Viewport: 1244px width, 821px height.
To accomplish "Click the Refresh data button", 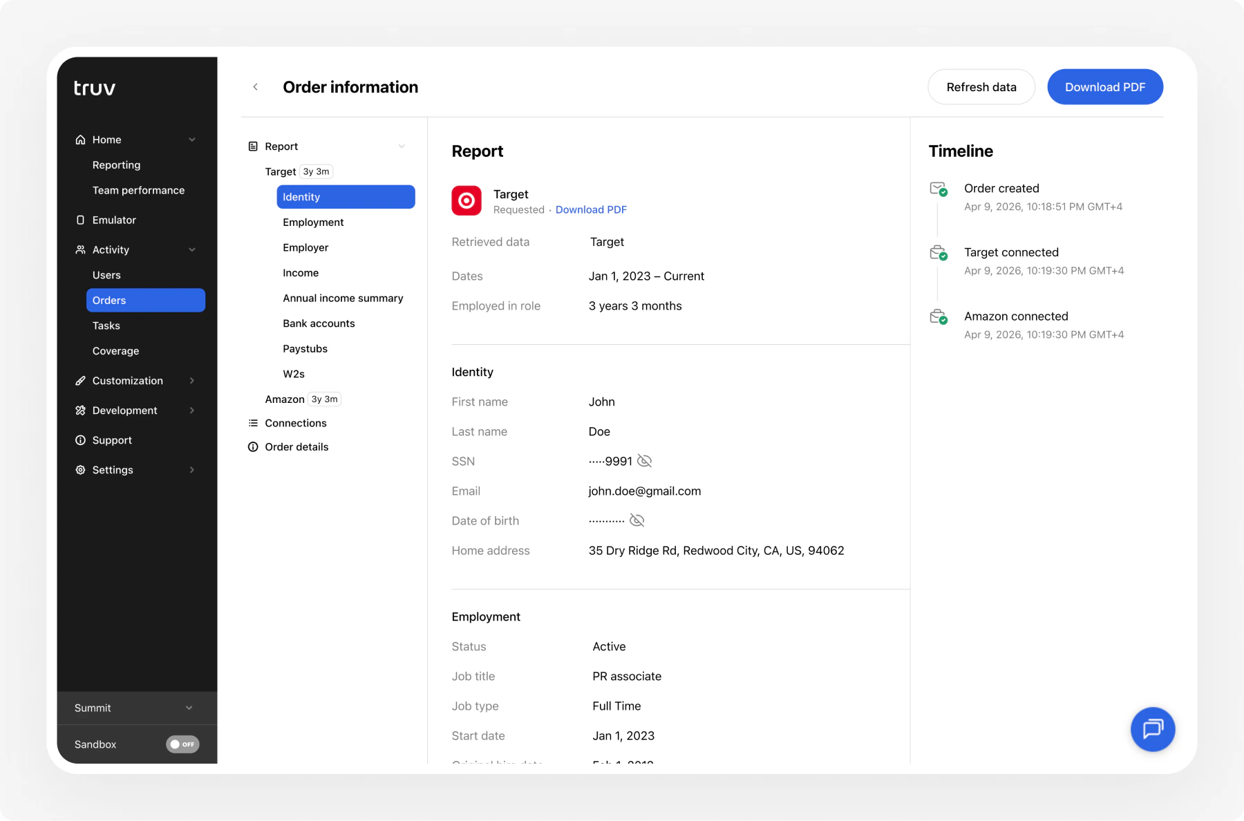I will 981,86.
